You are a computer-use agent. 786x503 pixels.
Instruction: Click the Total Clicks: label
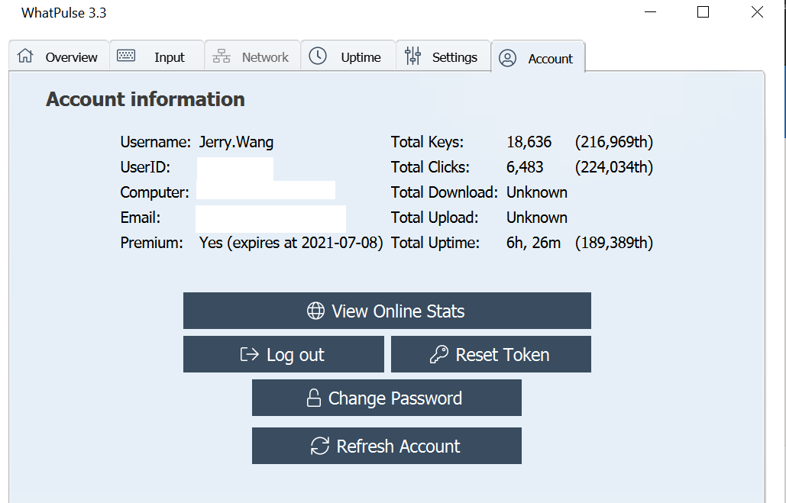[430, 167]
